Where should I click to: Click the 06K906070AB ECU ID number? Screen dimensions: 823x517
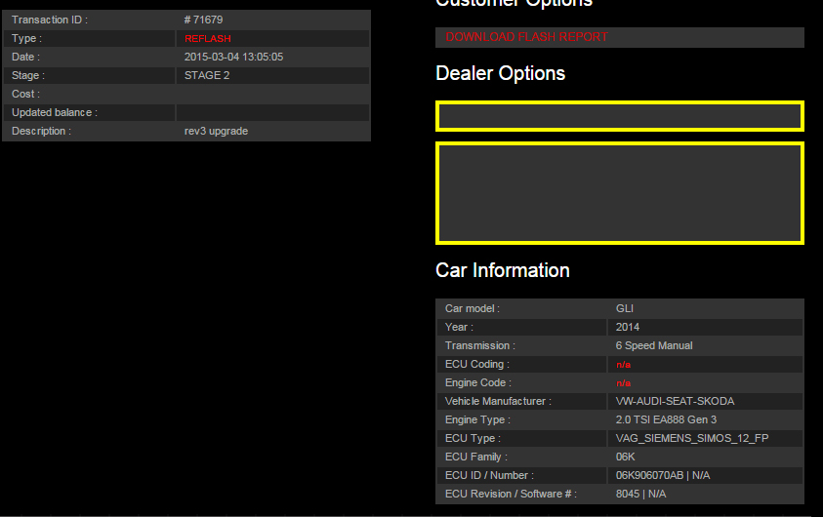coord(648,476)
